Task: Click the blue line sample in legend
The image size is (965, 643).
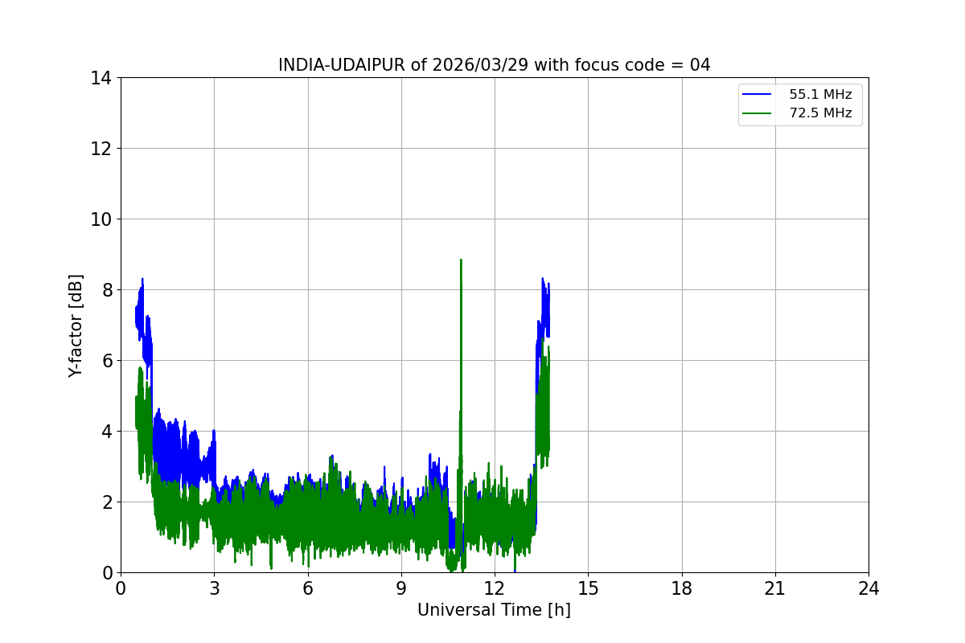Action: point(758,95)
